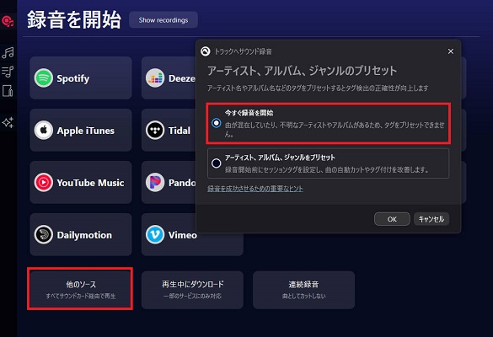Click the Apple iTunes logo icon
The height and width of the screenshot is (337, 493).
point(43,130)
